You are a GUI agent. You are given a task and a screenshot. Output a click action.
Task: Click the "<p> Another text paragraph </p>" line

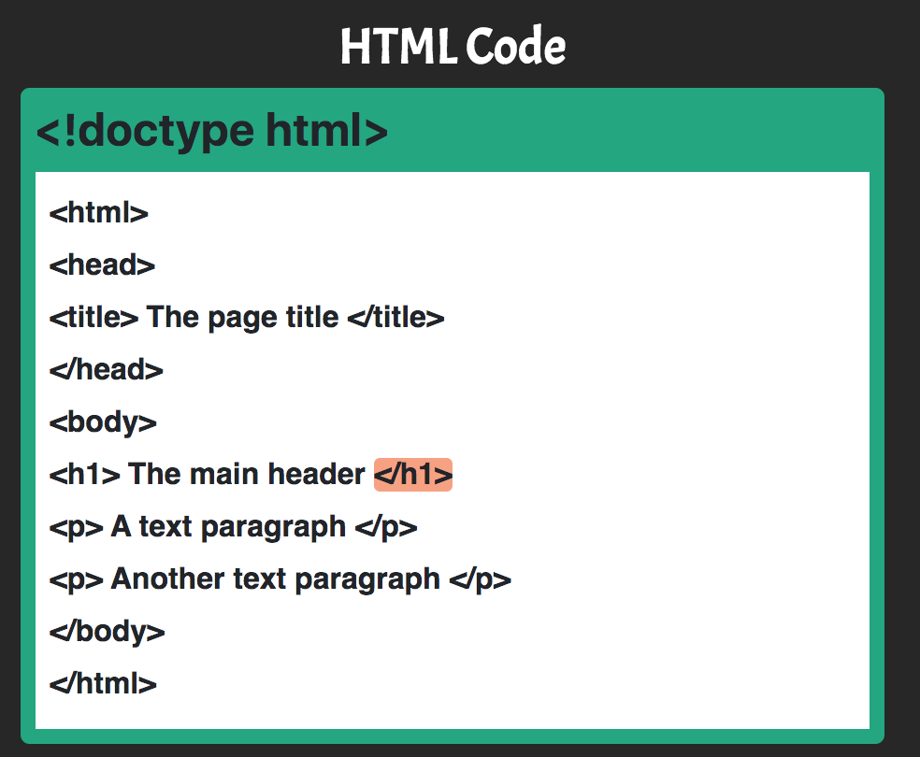[280, 579]
